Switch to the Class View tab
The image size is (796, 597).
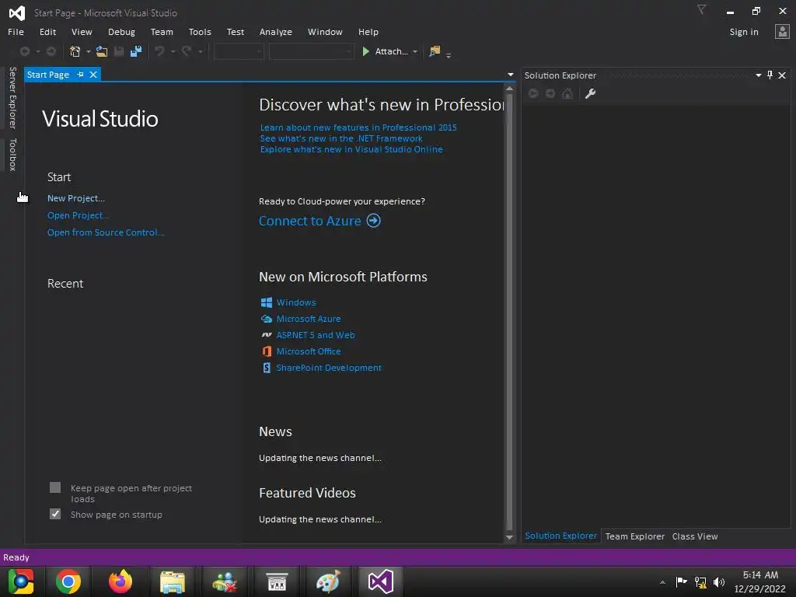tap(694, 536)
